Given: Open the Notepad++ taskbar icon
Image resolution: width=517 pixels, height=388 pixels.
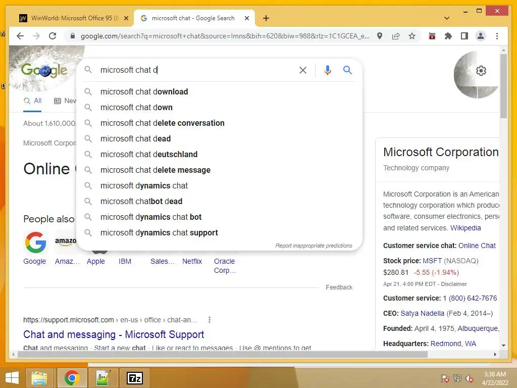Looking at the screenshot, I should point(103,378).
